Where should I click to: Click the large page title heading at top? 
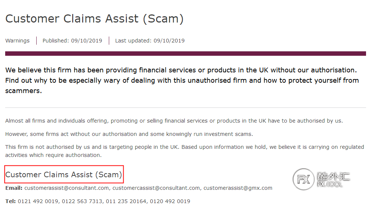(94, 19)
